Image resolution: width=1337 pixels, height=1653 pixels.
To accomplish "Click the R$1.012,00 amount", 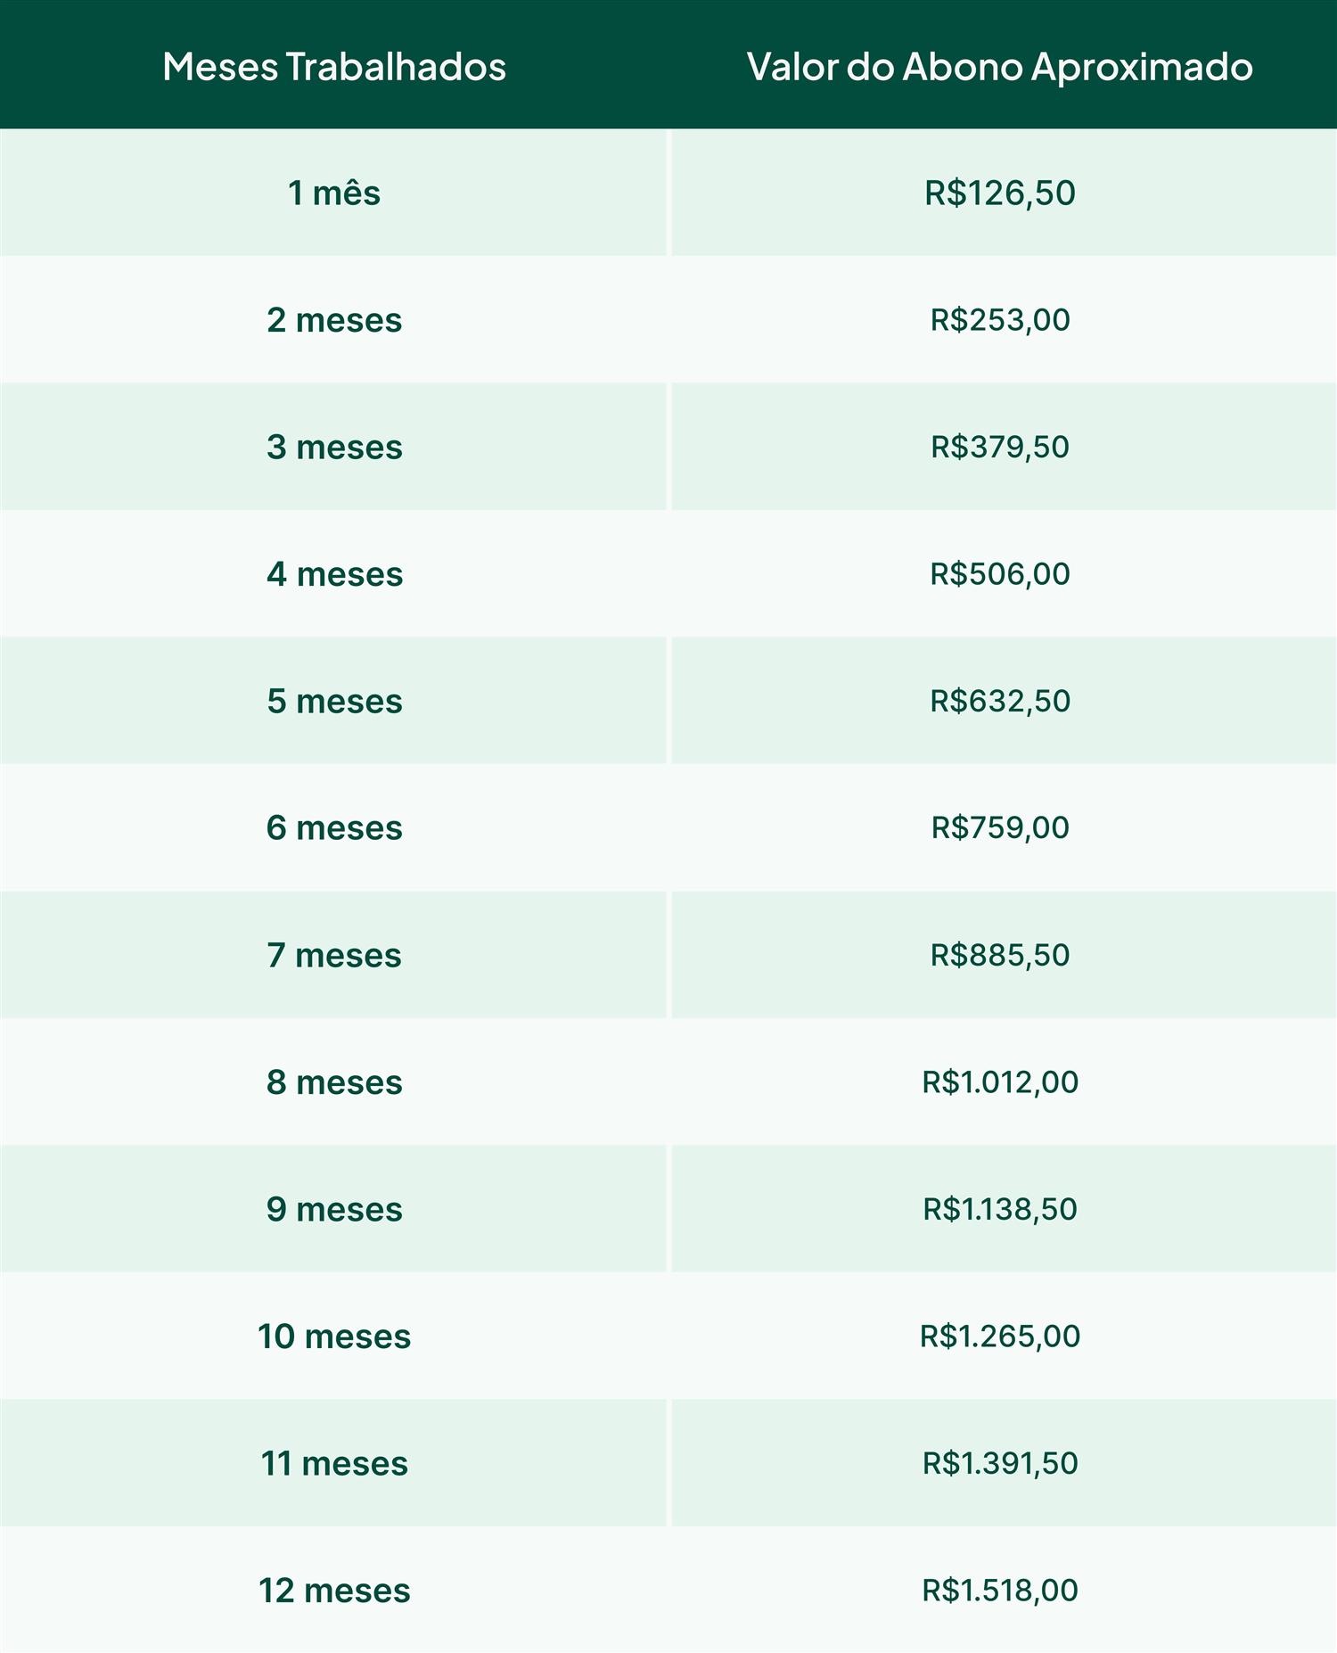I will (999, 1081).
